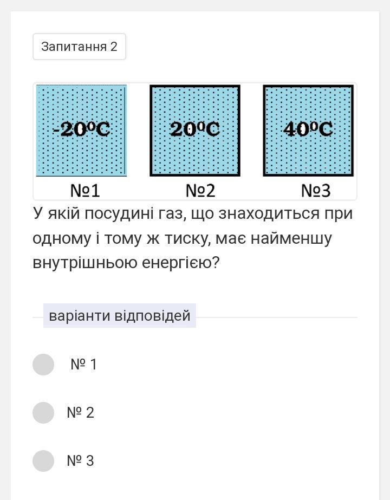Select the radio button for № 1
Viewport: 390px width, 500px height.
click(x=43, y=365)
